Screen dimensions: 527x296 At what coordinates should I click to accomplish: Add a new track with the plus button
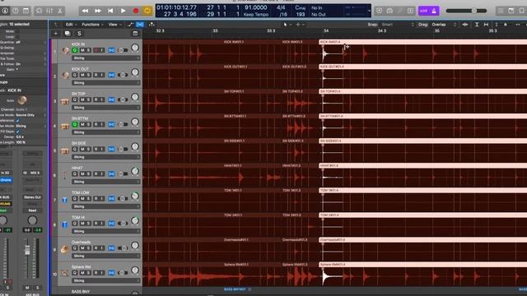click(56, 33)
